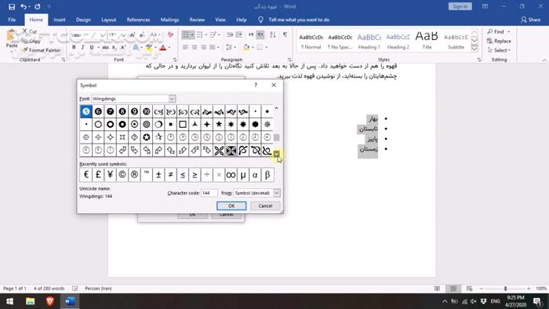Toggle Superscript formatting
This screenshot has width=549, height=309.
coord(123,47)
